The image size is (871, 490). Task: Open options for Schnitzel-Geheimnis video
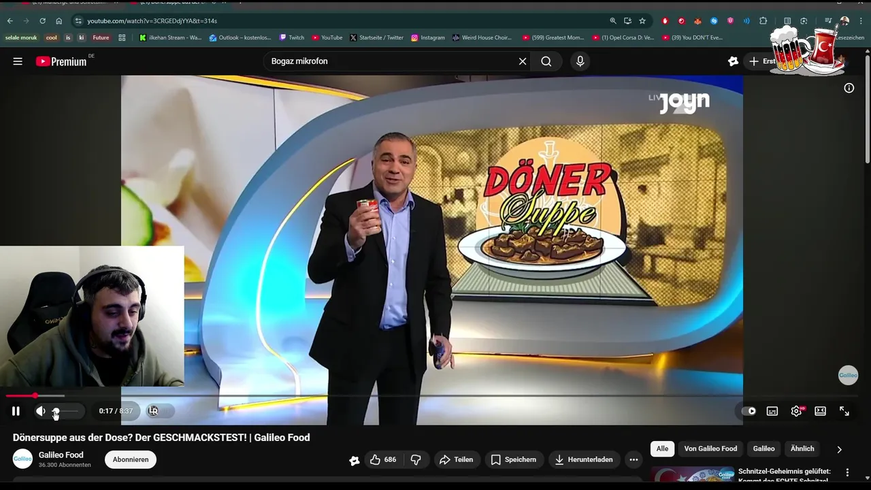[x=847, y=472]
